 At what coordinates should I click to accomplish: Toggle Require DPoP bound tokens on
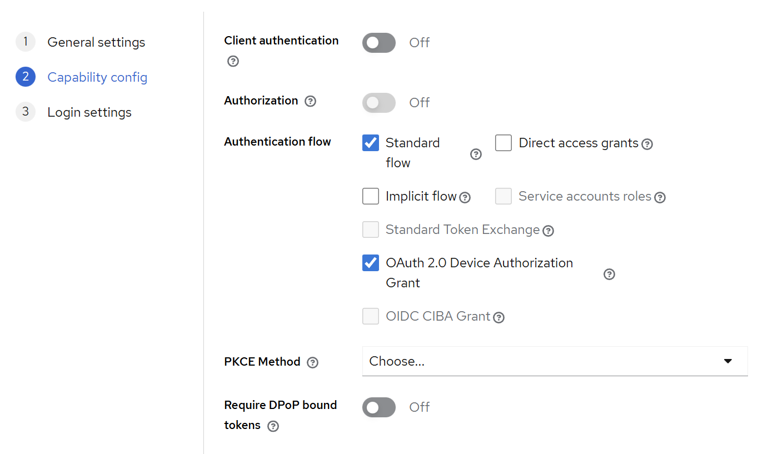[378, 407]
